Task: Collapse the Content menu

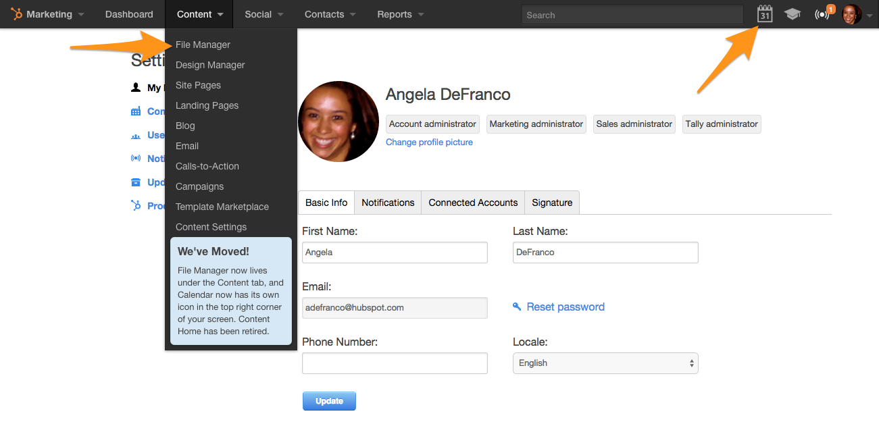Action: click(199, 14)
